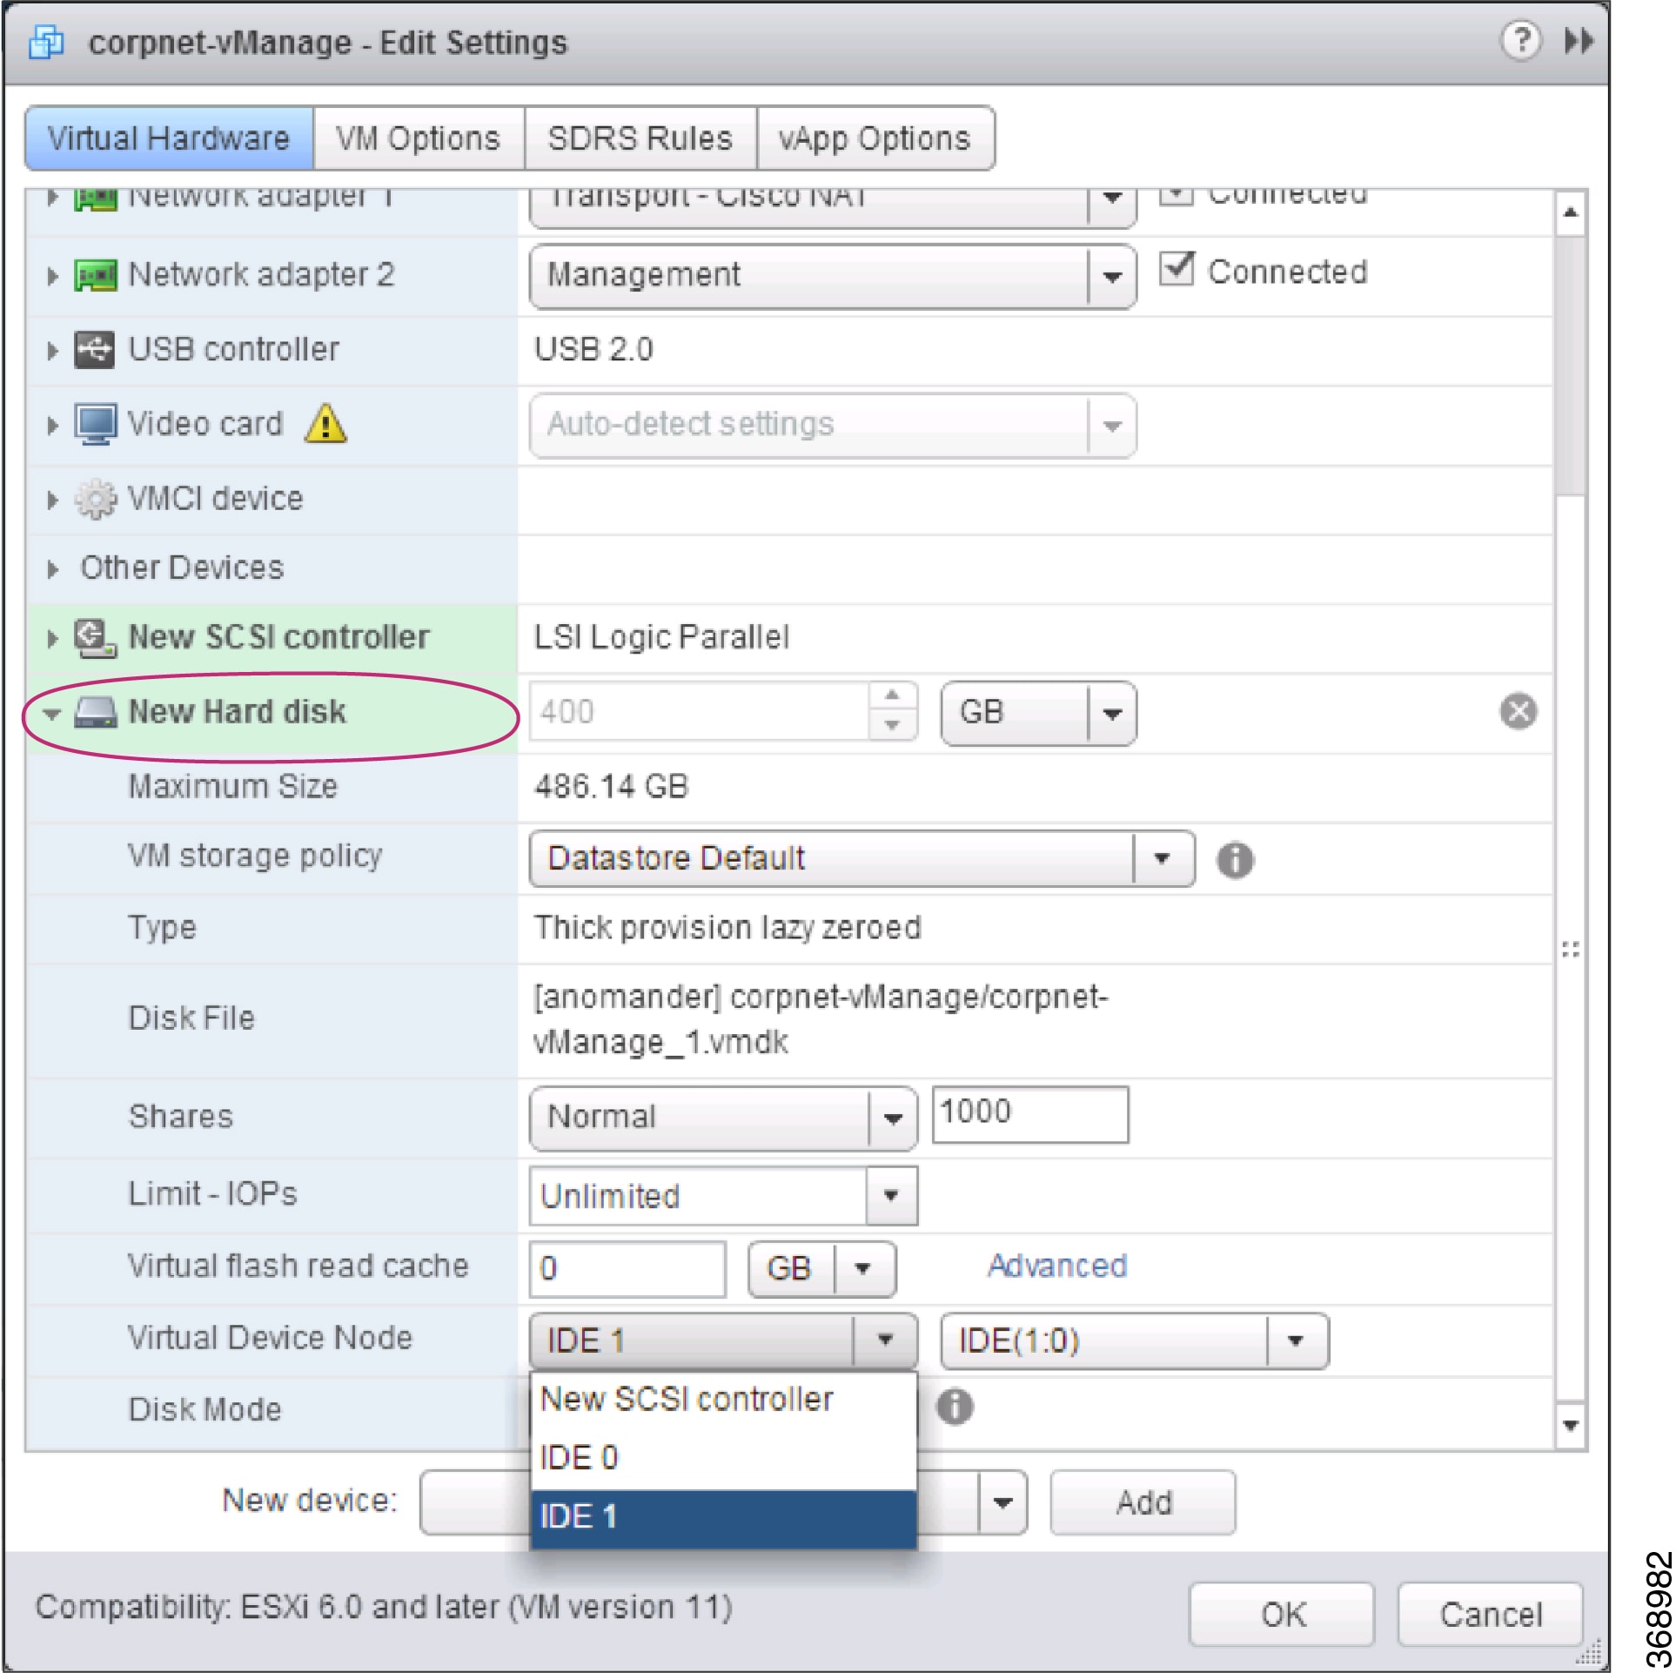
Task: Remove the new hard disk via the X icon
Action: (x=1518, y=711)
